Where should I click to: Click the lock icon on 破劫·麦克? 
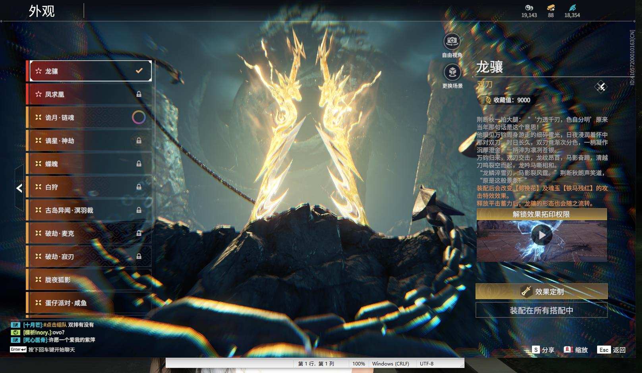point(139,233)
